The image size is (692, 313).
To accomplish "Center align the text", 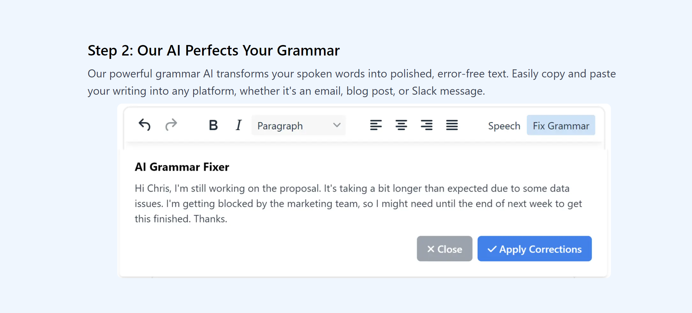I will click(x=401, y=125).
